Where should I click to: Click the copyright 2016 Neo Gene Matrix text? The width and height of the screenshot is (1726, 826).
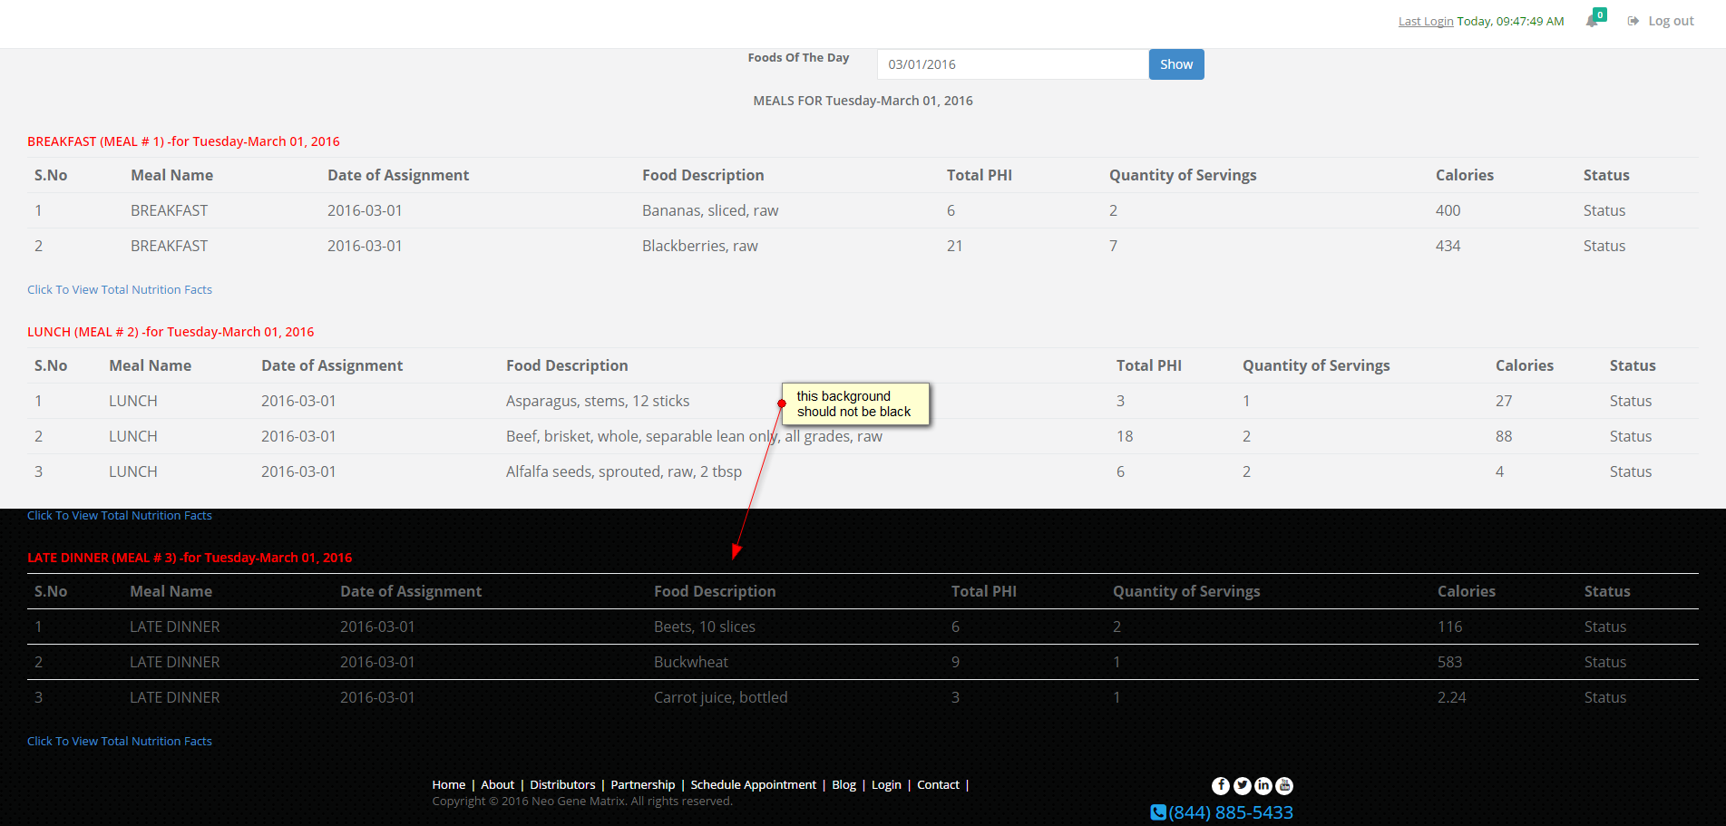tap(582, 802)
